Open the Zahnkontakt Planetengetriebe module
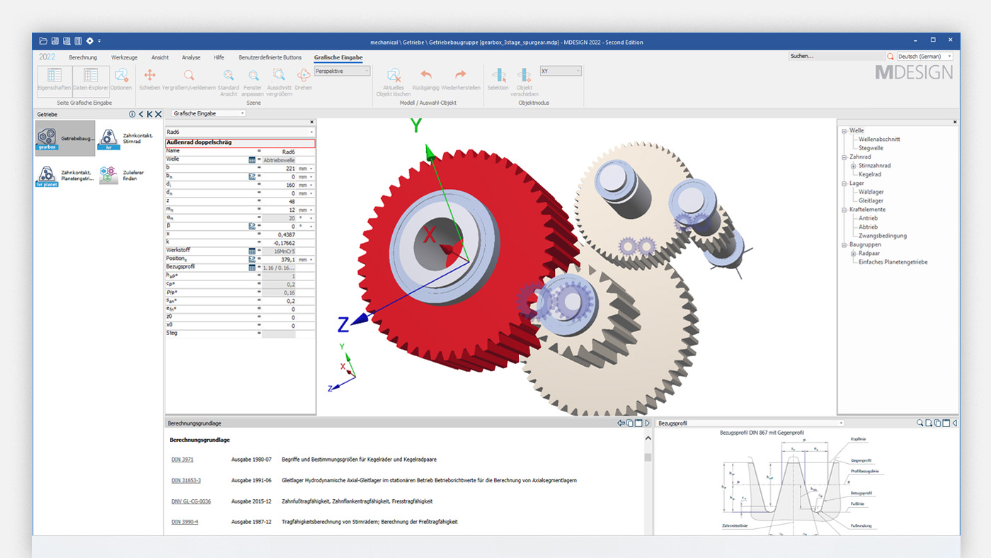 coord(65,175)
